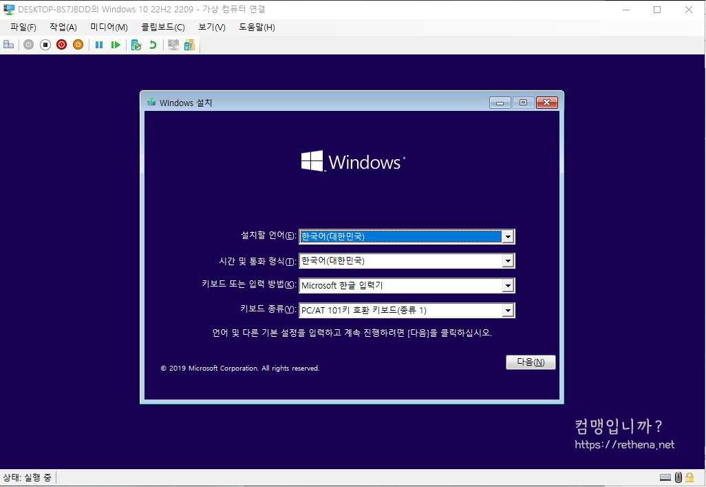This screenshot has height=487, width=706.
Task: Click the keyboard icon in the status bar
Action: coord(665,477)
